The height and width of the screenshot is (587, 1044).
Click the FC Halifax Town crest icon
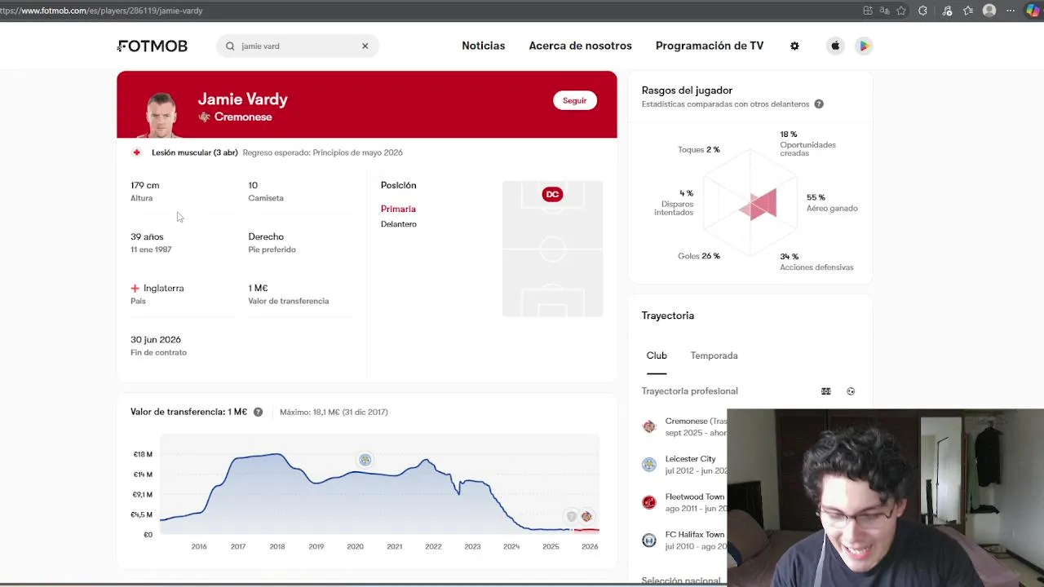(x=649, y=541)
